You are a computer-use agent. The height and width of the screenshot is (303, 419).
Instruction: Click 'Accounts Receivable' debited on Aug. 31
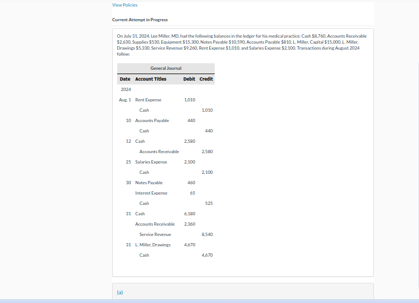(x=155, y=224)
